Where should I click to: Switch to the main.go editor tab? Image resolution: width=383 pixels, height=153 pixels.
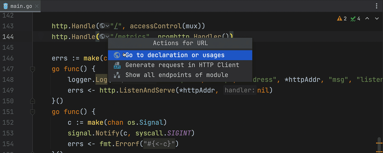pos(21,6)
